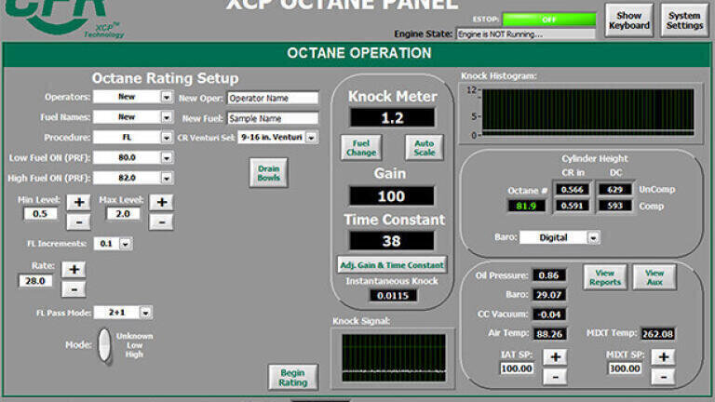Click the Knock Histogram chart
The image size is (715, 402).
[588, 112]
